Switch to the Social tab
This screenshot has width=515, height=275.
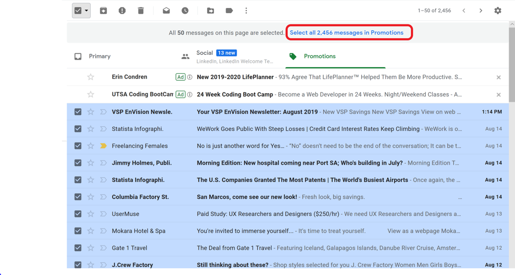204,53
